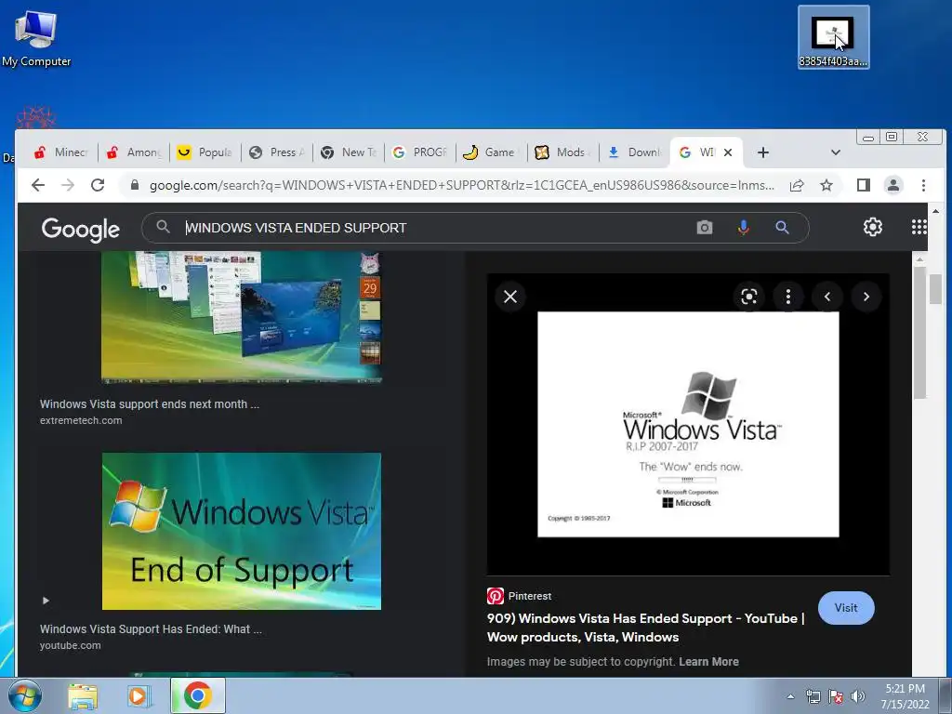Viewport: 952px width, 714px height.
Task: Switch to the Among tab
Action: [134, 152]
